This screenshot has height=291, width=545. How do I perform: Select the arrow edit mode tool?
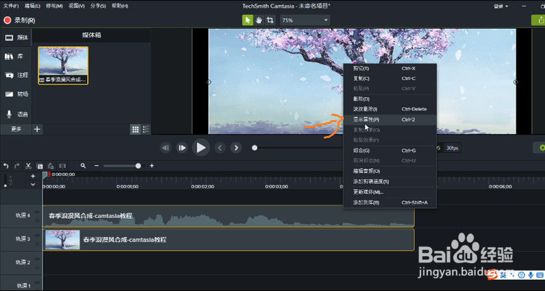(247, 20)
